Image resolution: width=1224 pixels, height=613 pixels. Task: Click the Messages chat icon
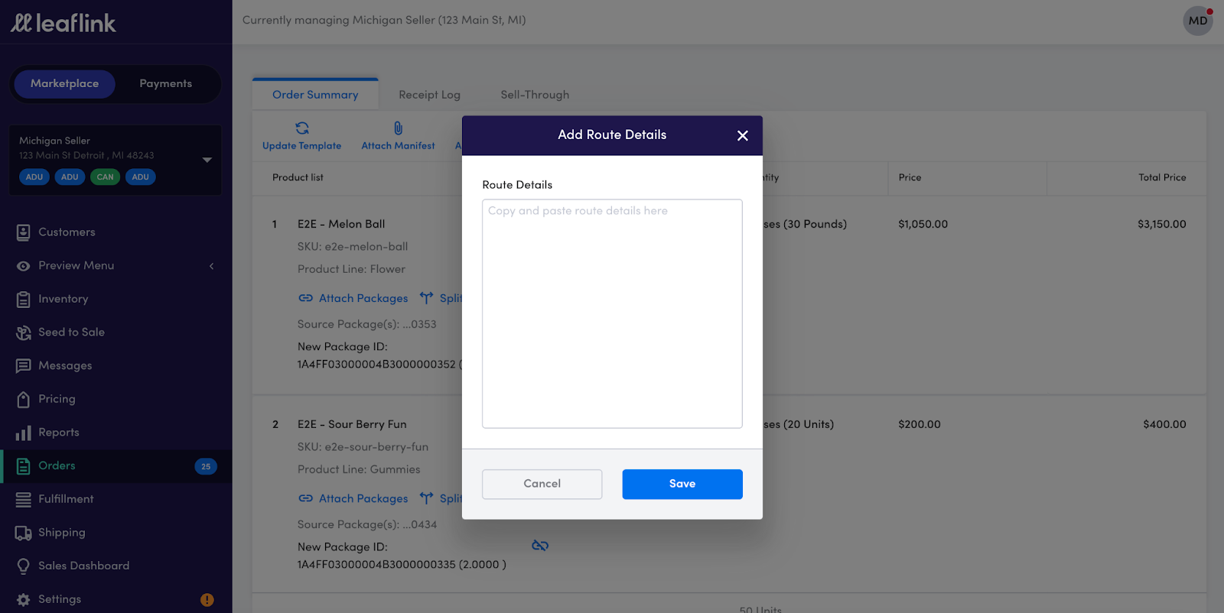(23, 366)
